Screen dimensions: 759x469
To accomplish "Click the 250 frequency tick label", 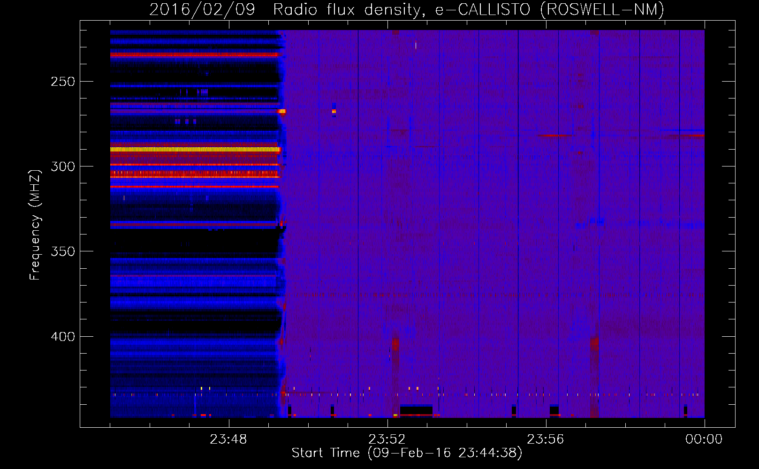I will (x=63, y=82).
